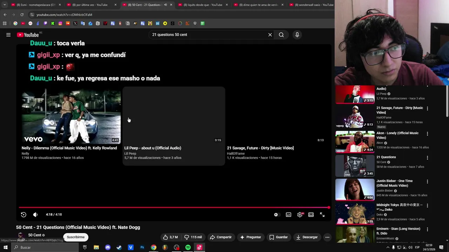
Task: Click the red video progress bar
Action: click(174, 208)
